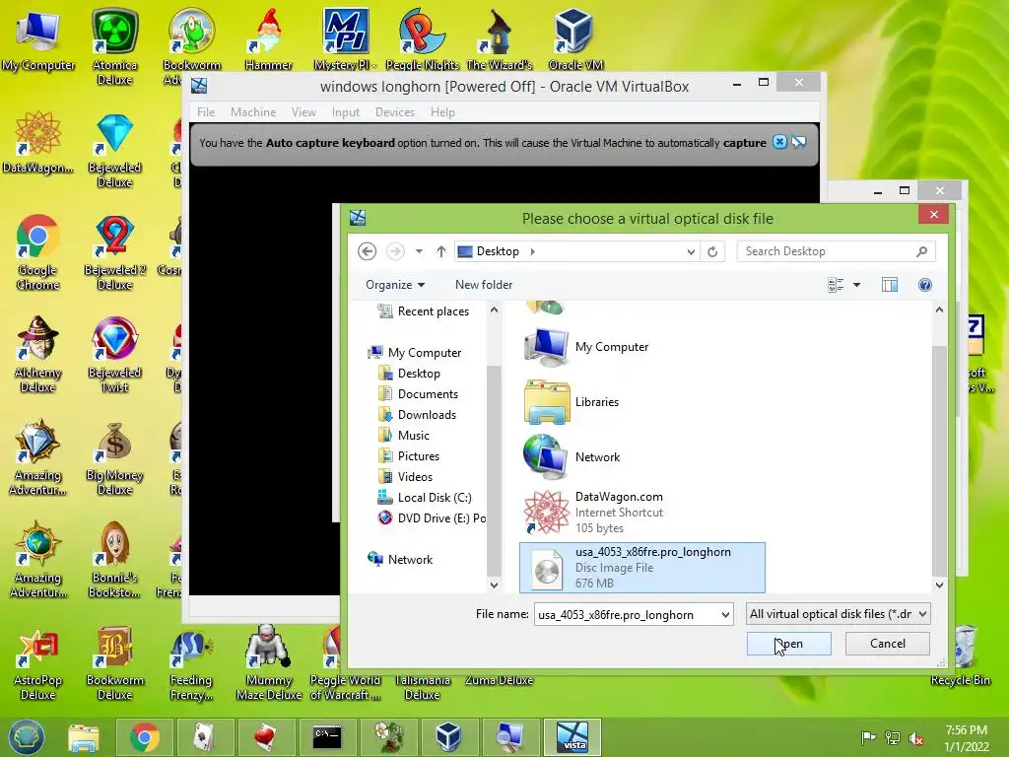1009x757 pixels.
Task: Select Recent places in navigation pane
Action: click(423, 311)
